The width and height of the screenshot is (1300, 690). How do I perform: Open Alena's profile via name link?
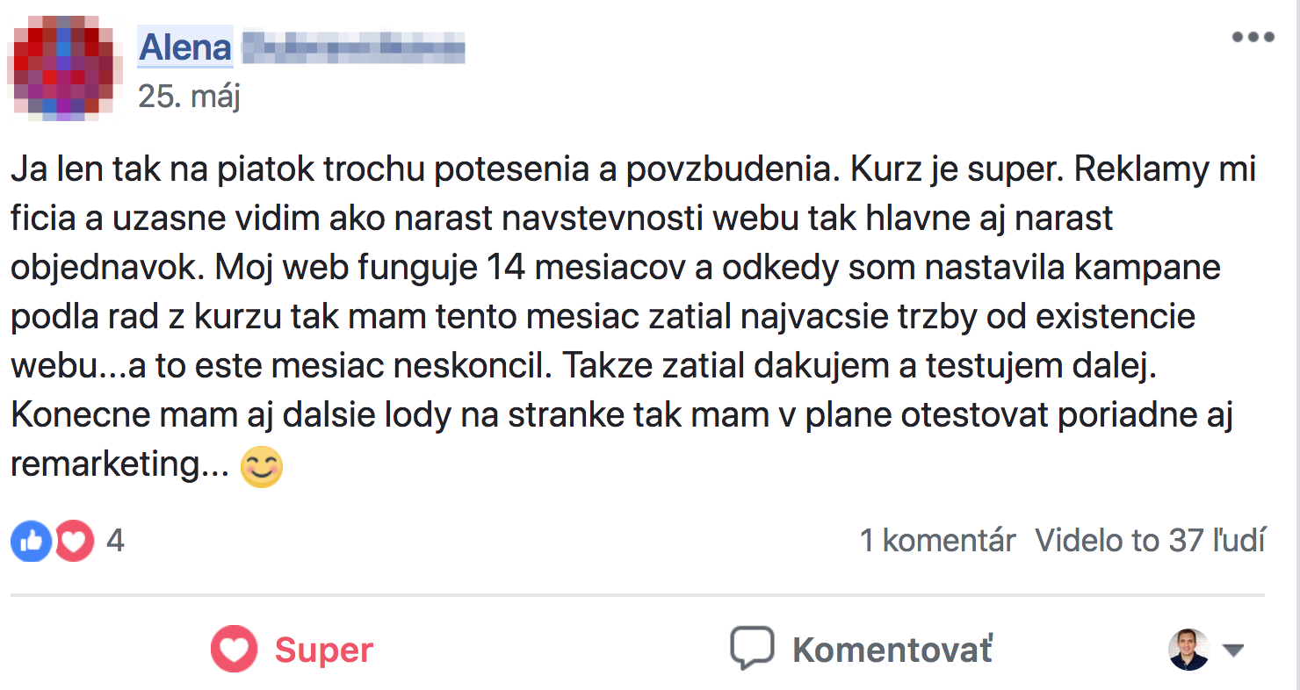(185, 47)
